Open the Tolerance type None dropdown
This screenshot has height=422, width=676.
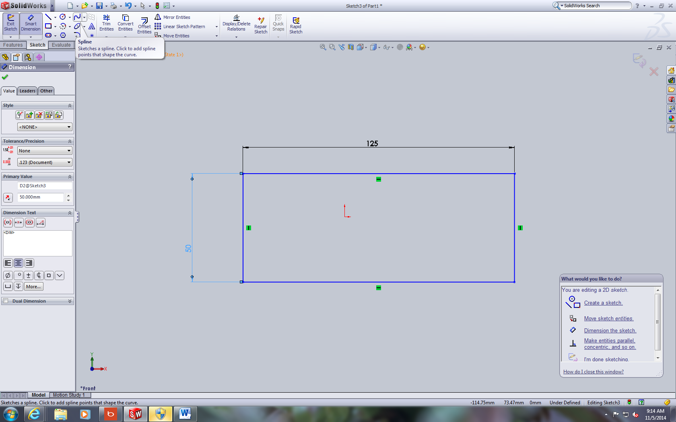click(x=45, y=151)
